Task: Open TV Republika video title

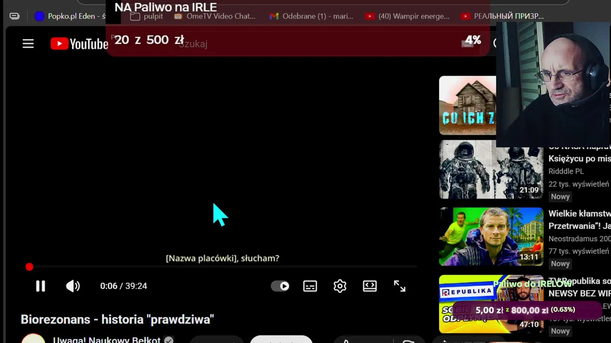Action: [579, 287]
